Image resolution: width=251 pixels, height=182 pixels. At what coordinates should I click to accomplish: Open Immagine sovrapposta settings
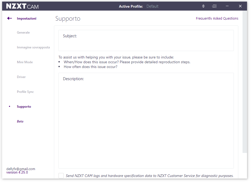tap(33, 47)
